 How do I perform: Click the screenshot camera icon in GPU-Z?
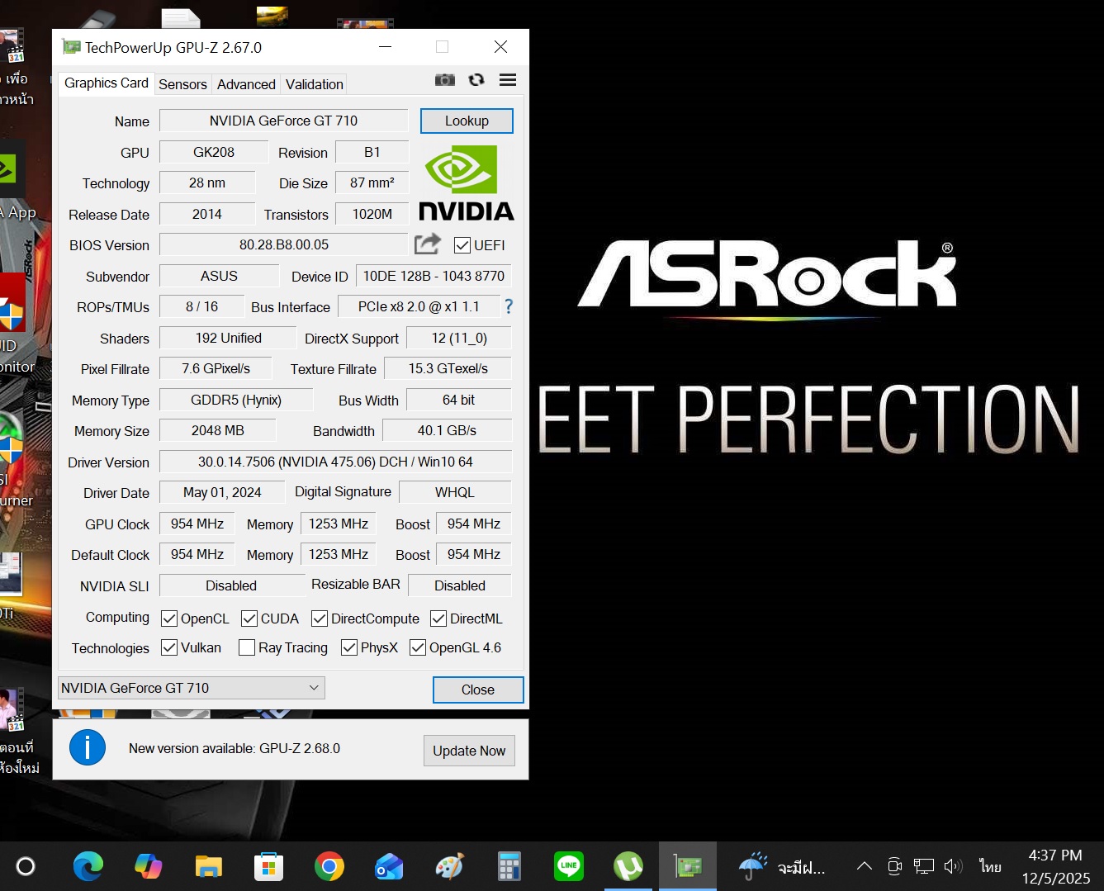pos(444,80)
